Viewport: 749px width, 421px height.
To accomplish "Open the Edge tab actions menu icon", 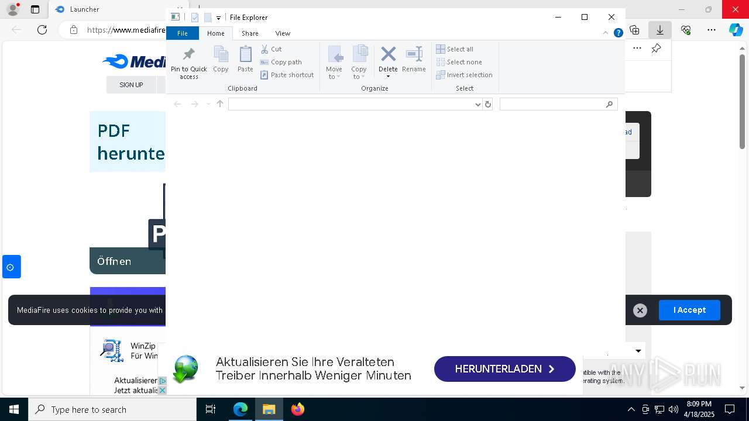I will 35,9.
